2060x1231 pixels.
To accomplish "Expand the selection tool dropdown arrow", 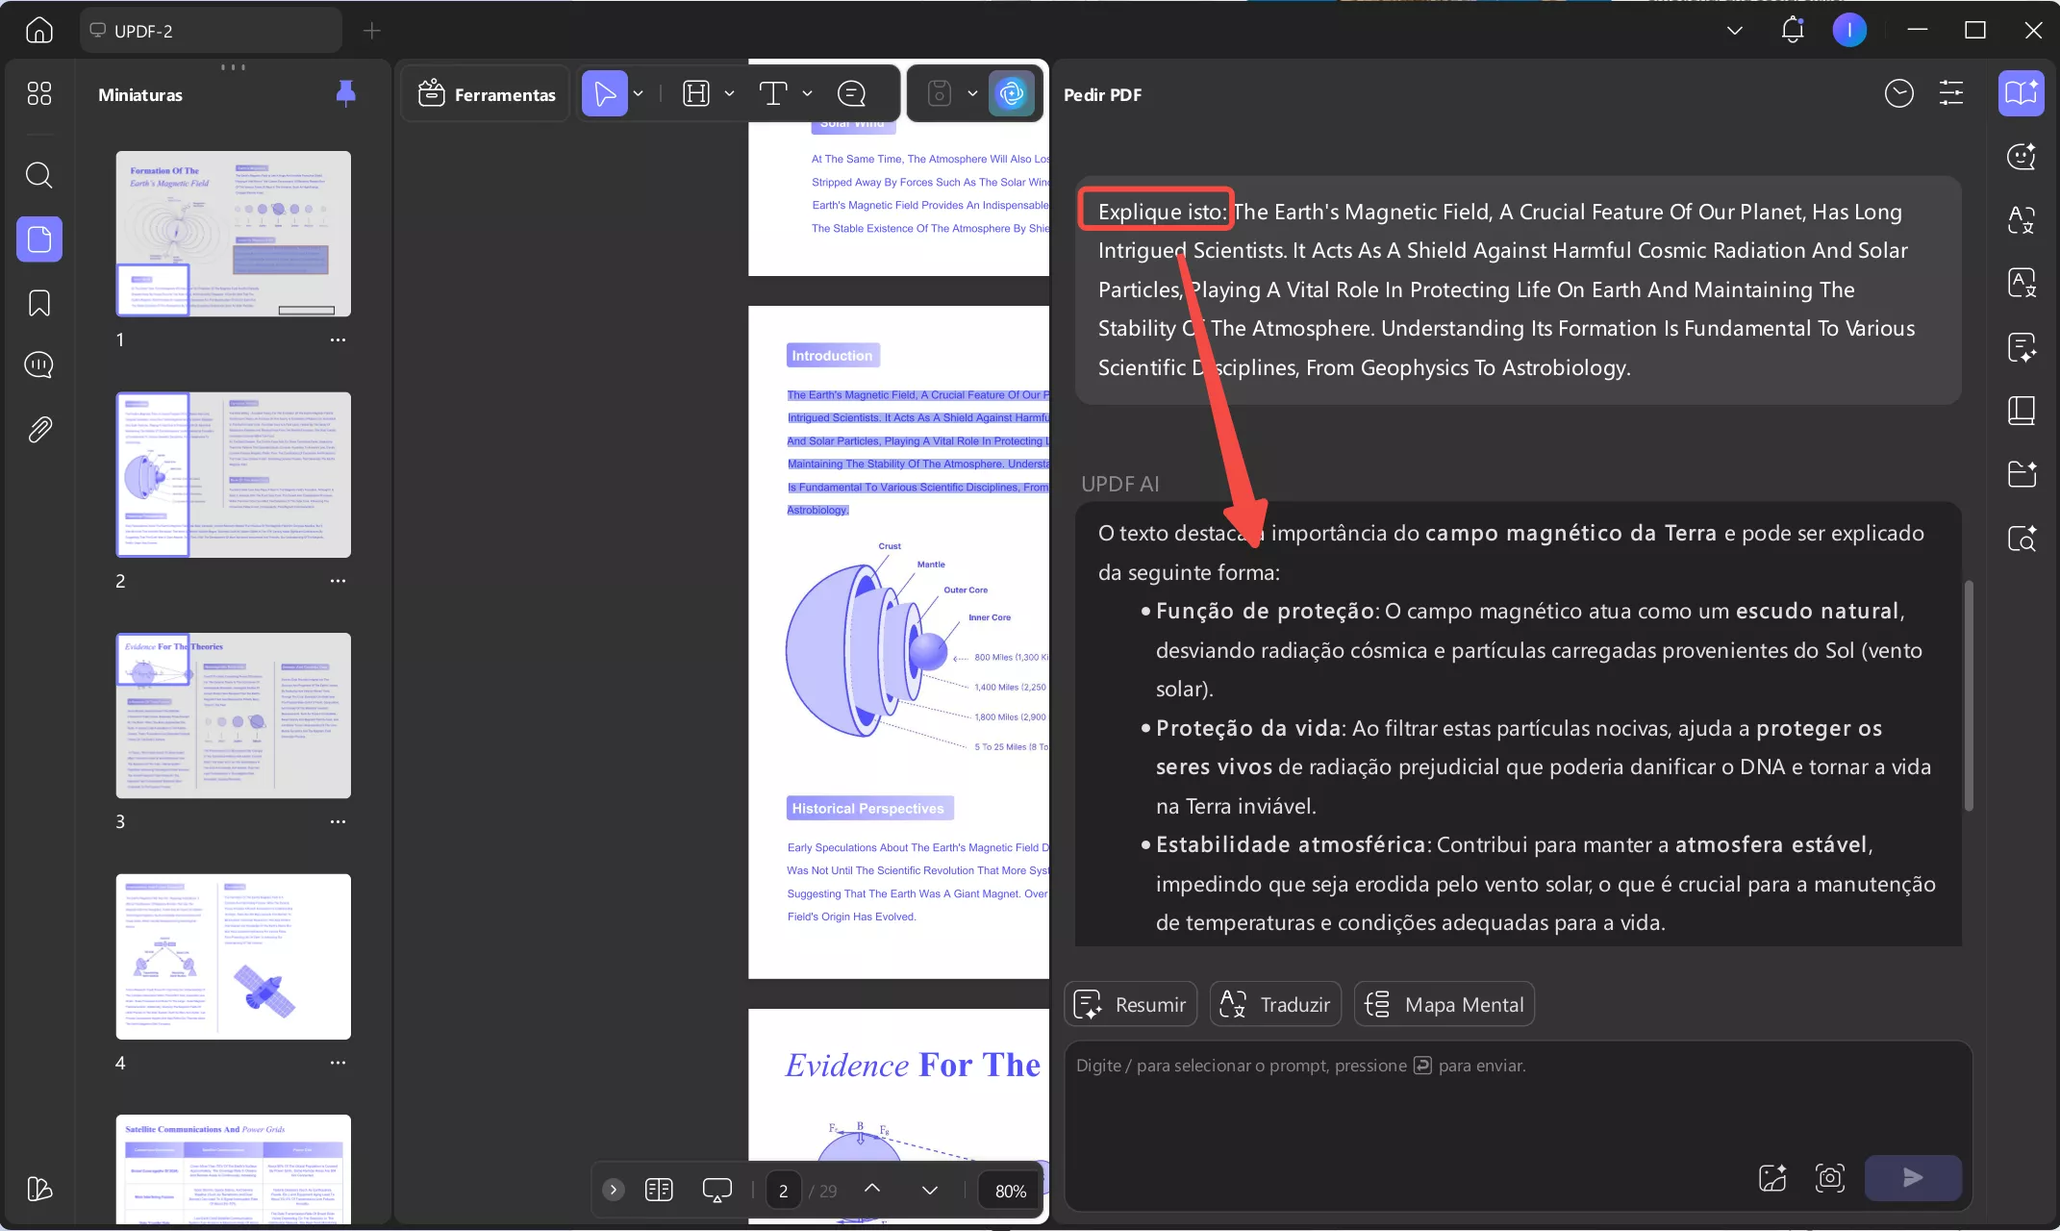I will (x=637, y=92).
